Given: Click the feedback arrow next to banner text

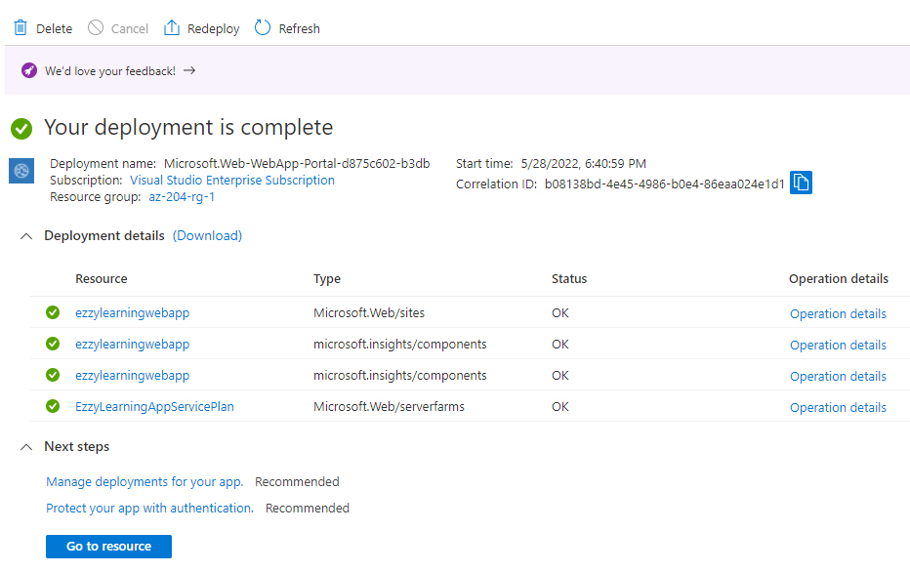Looking at the screenshot, I should (x=189, y=71).
